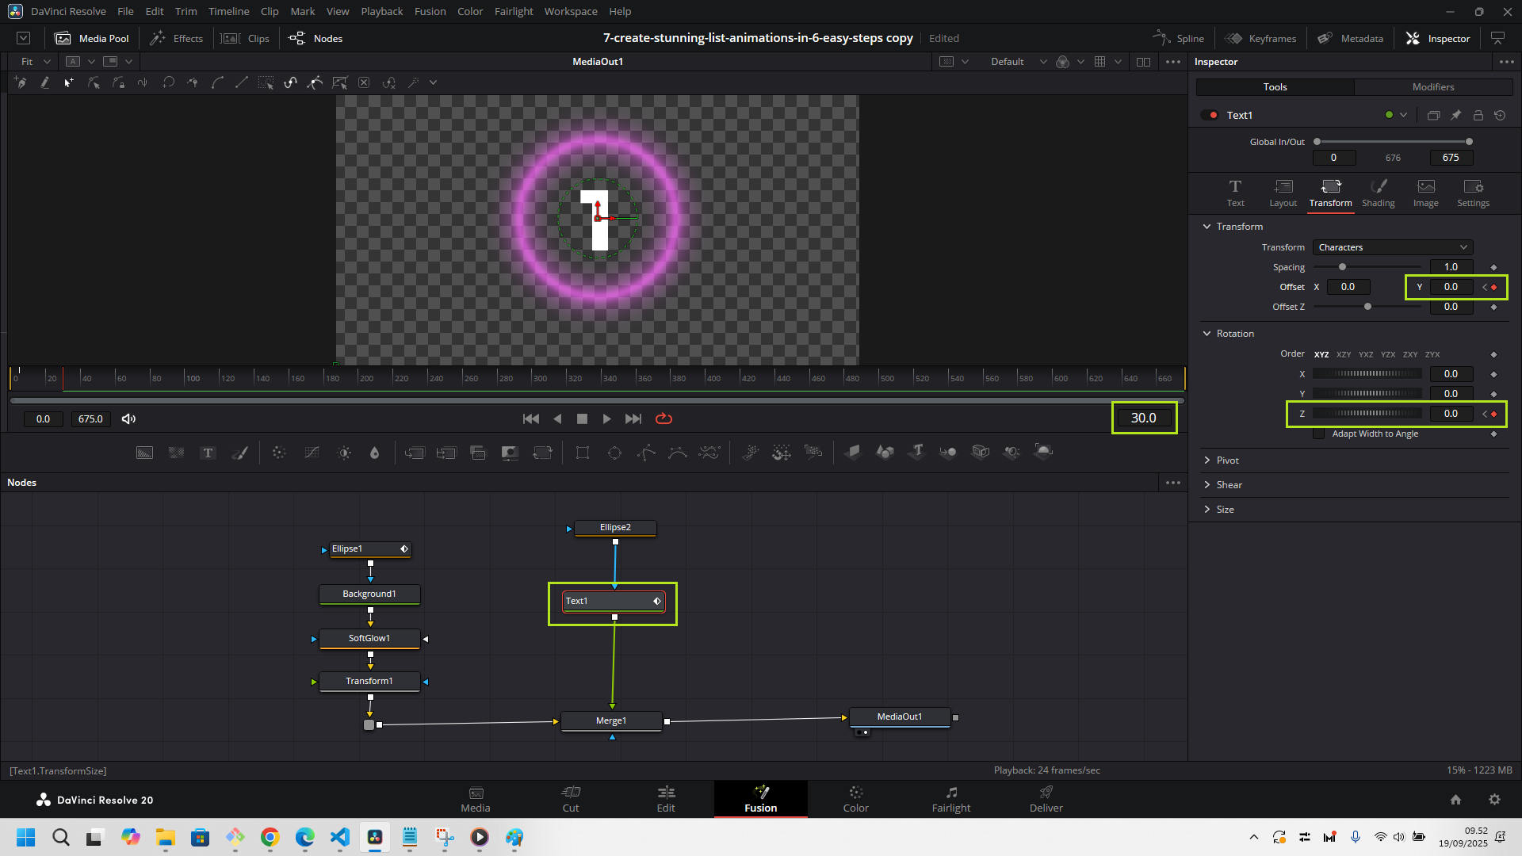Toggle audio mute speaker icon
The image size is (1522, 856).
(128, 418)
